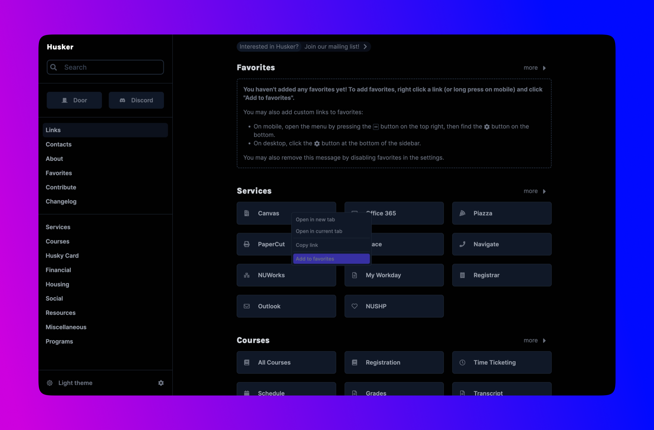Switch to Light theme
The image size is (654, 430).
75,383
